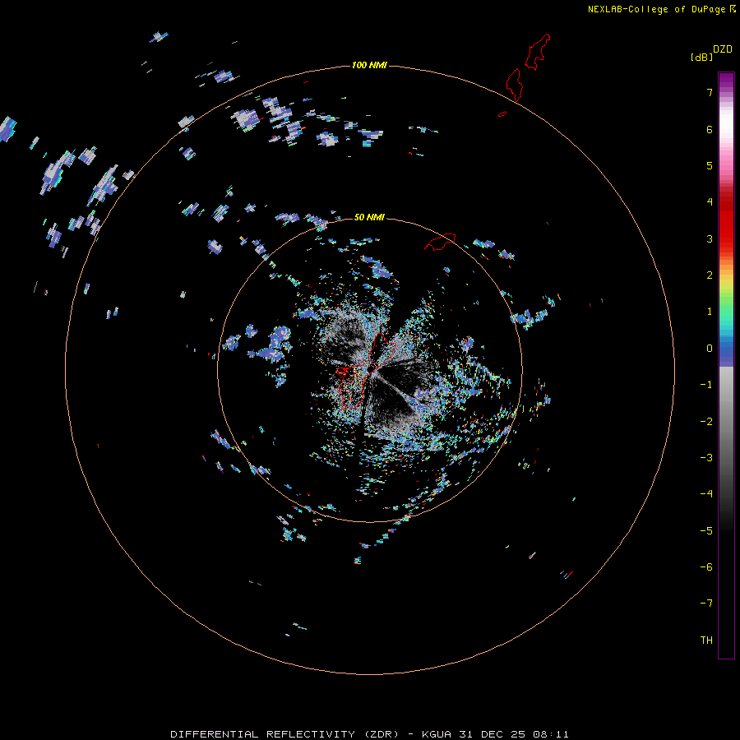Click the -4 dB scale label
740x740 pixels.
click(x=706, y=494)
